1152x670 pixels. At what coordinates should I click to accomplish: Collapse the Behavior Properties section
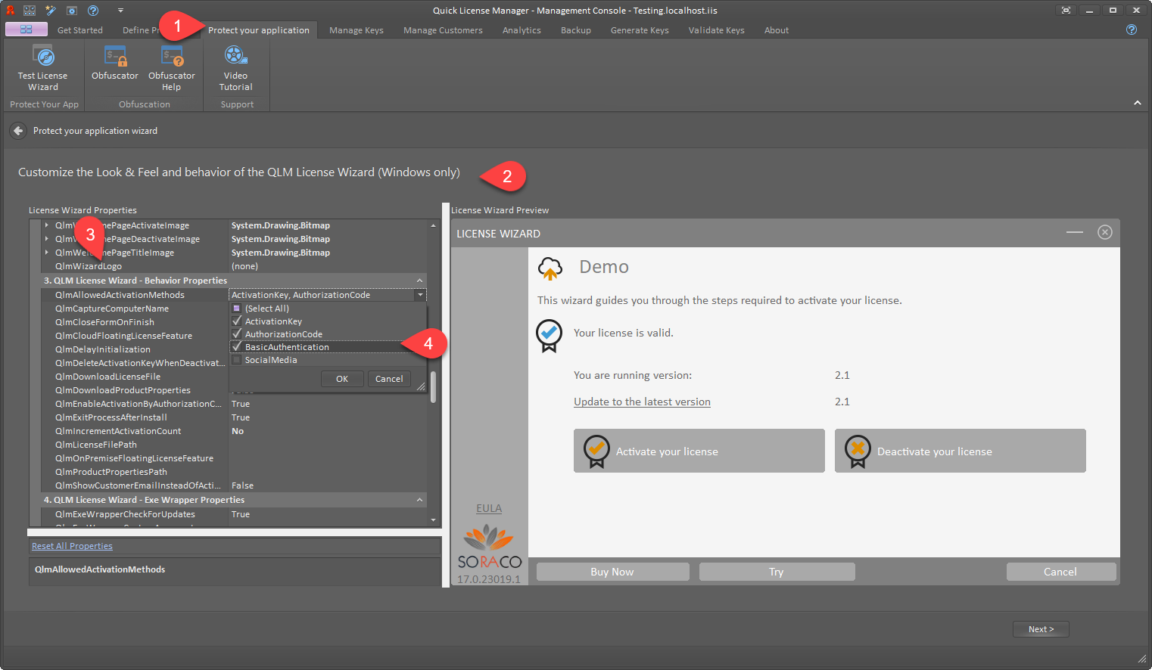[x=419, y=281]
